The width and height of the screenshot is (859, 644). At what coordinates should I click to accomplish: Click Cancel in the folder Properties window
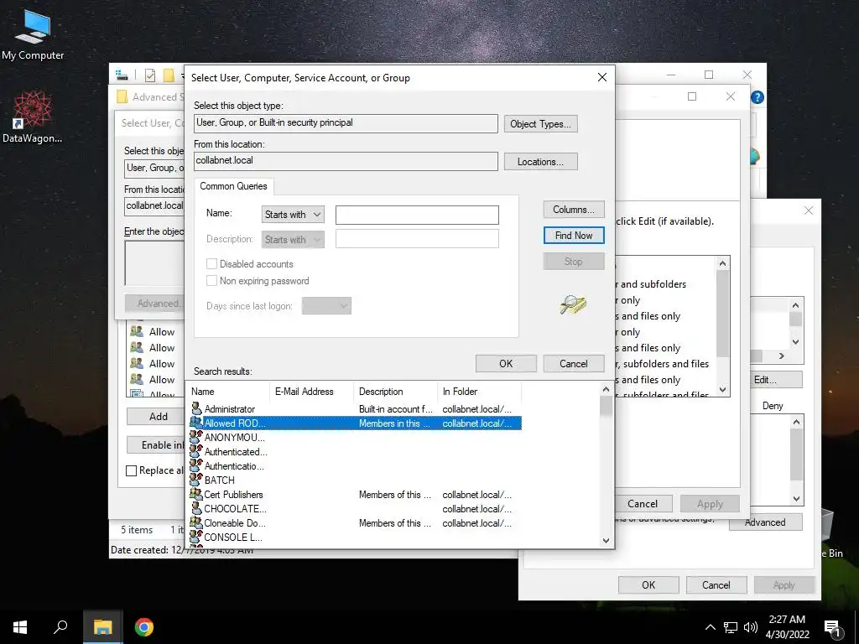pos(716,584)
